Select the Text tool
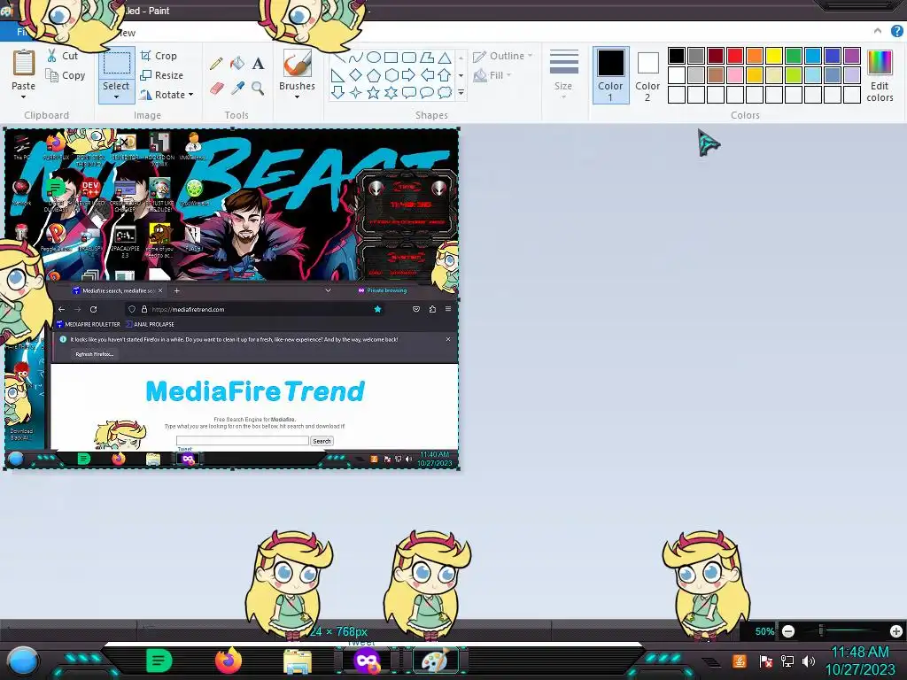 point(258,63)
